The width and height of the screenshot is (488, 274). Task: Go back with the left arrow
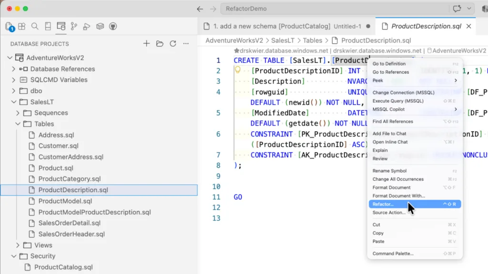(200, 9)
